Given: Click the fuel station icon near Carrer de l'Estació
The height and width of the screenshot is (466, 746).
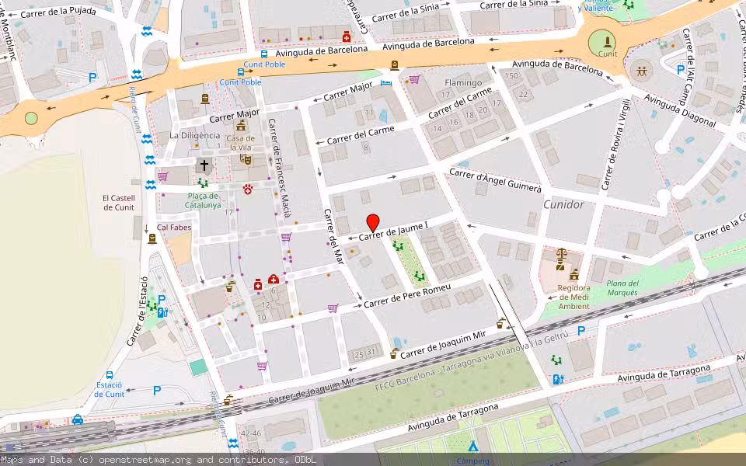Looking at the screenshot, I should click(x=162, y=312).
